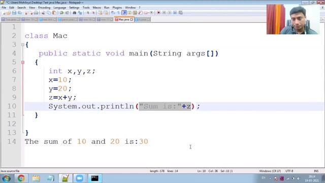325x183 pixels.
Task: Open Find with binoculars icon
Action: 75,13
